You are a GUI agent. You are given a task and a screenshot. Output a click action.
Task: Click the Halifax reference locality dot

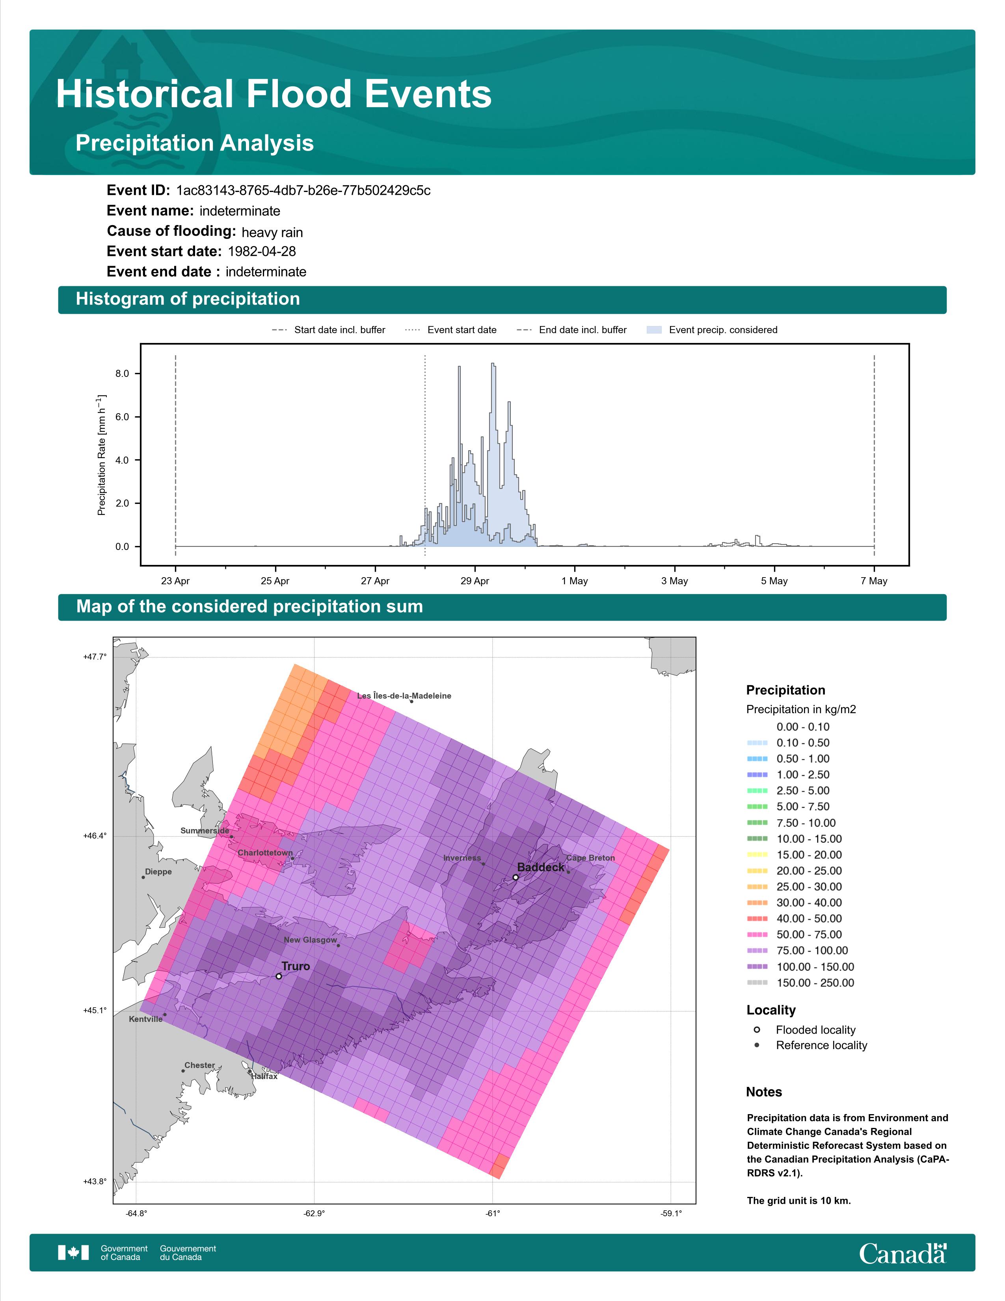tap(249, 1072)
